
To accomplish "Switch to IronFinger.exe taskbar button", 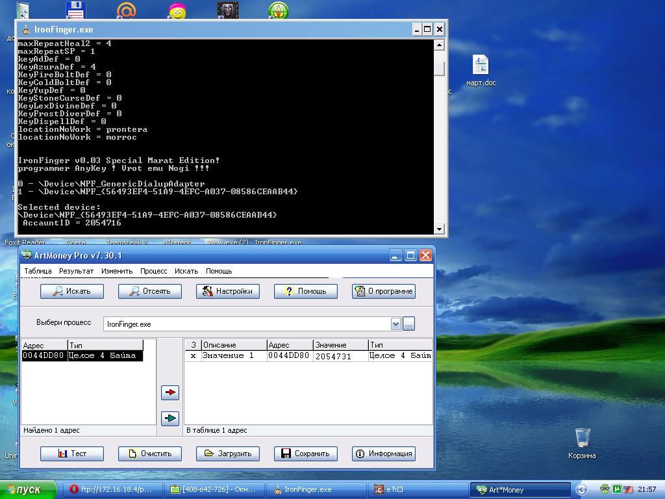I will (x=316, y=490).
